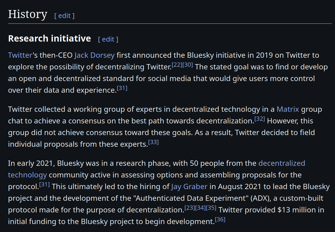Click citation reference [32]
Image resolution: width=335 pixels, height=232 pixels.
click(260, 119)
